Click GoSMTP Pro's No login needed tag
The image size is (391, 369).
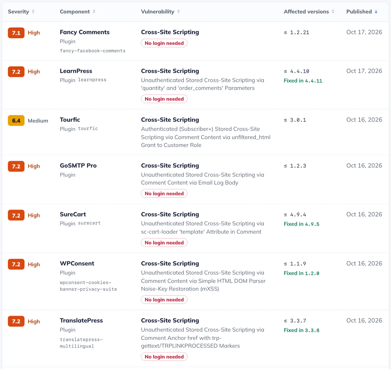point(164,193)
